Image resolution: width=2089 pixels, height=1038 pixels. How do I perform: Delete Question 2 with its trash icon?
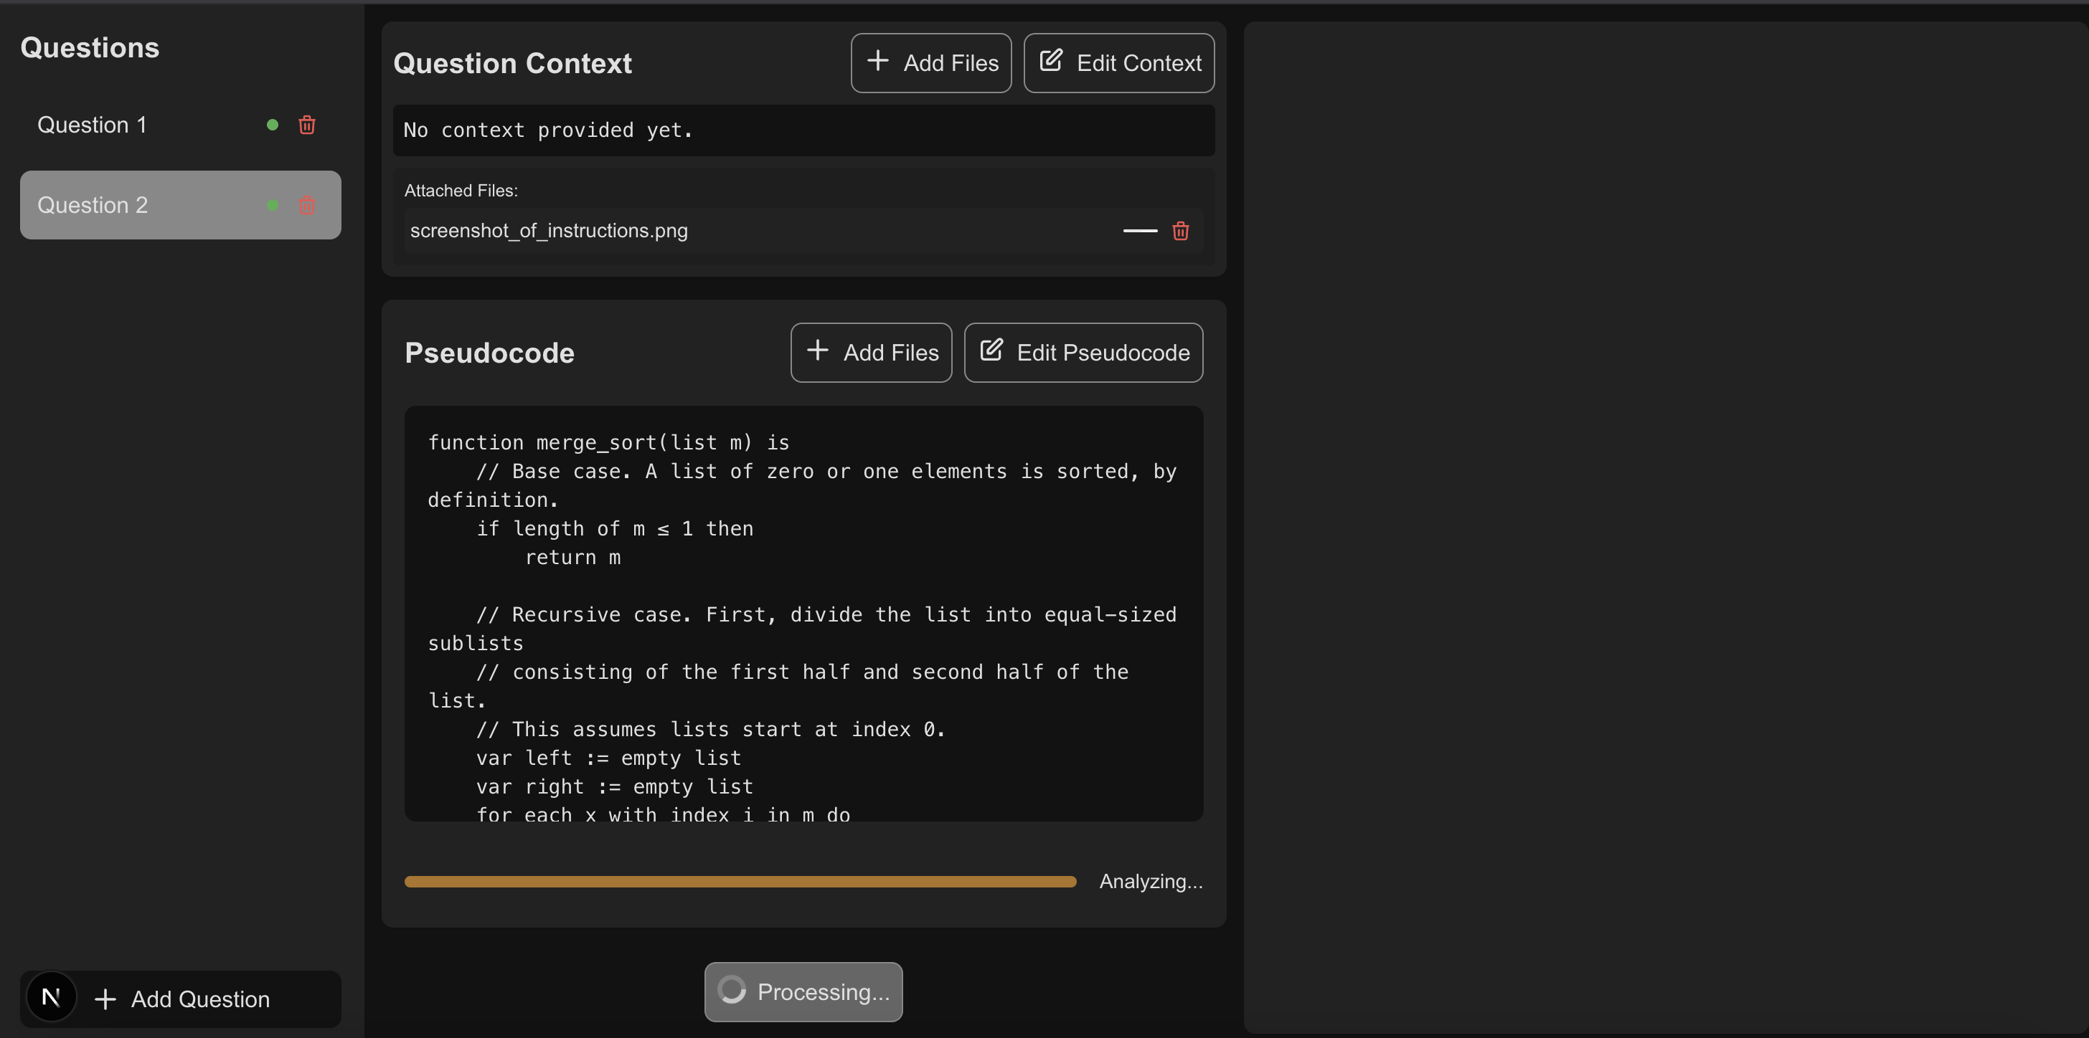pos(306,205)
